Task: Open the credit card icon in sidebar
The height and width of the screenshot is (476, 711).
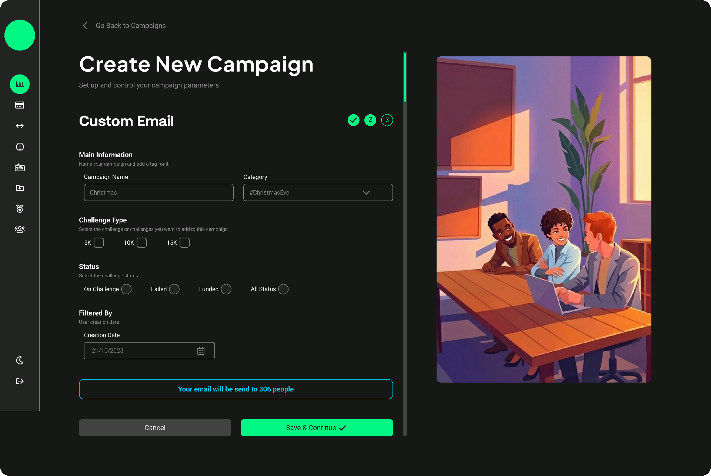Action: pos(20,105)
